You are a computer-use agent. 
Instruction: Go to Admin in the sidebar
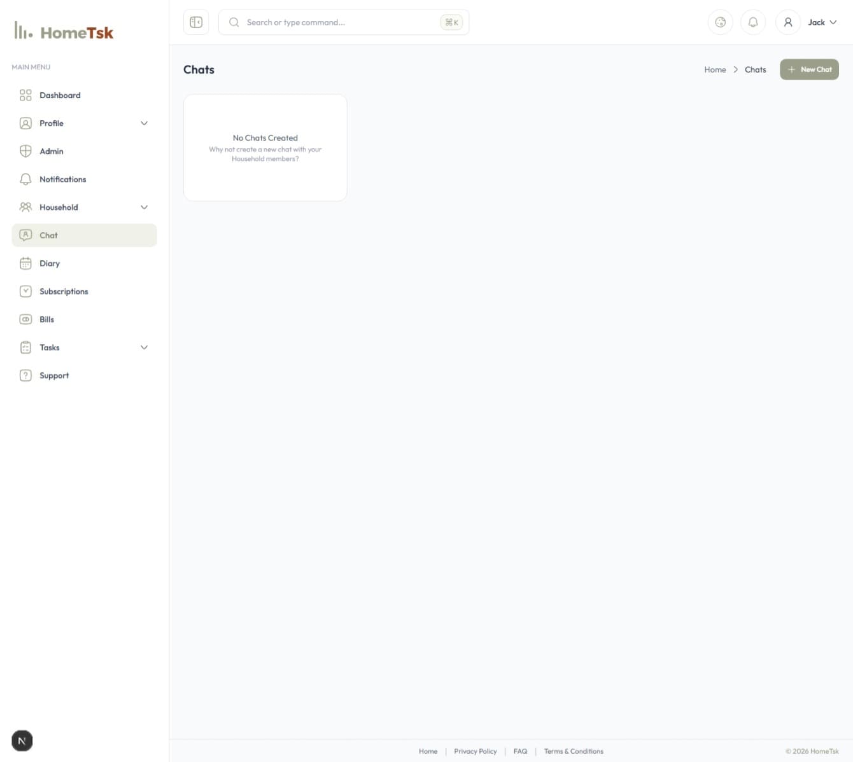(x=51, y=151)
